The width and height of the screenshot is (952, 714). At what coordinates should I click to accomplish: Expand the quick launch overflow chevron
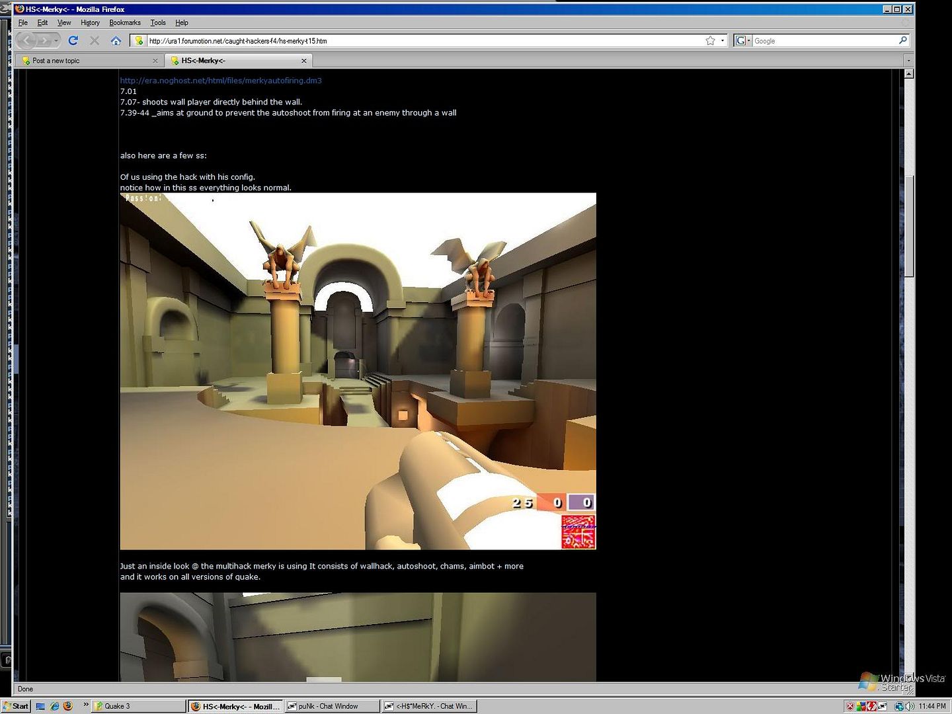86,705
